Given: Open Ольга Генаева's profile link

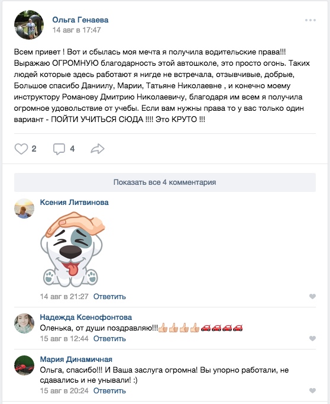Looking at the screenshot, I should (80, 20).
